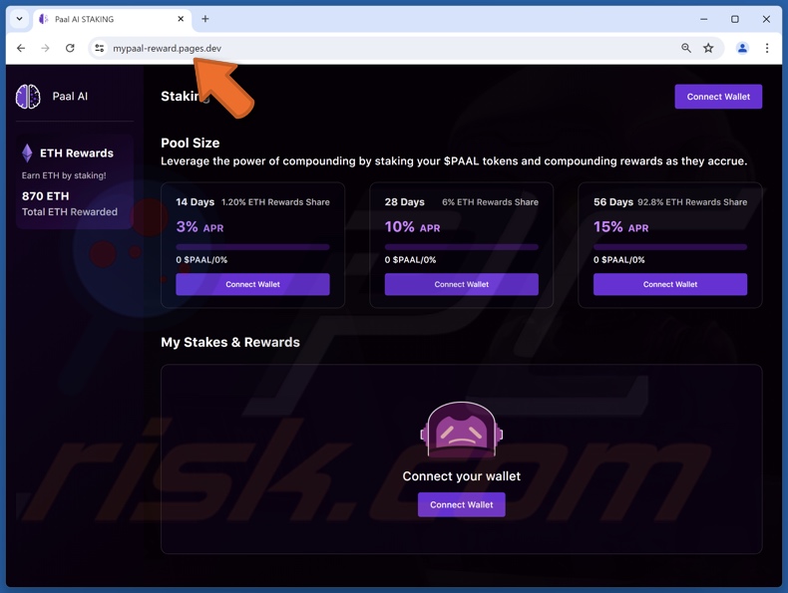The height and width of the screenshot is (593, 788).
Task: Close the Paal AI STAKING tab
Action: click(181, 19)
